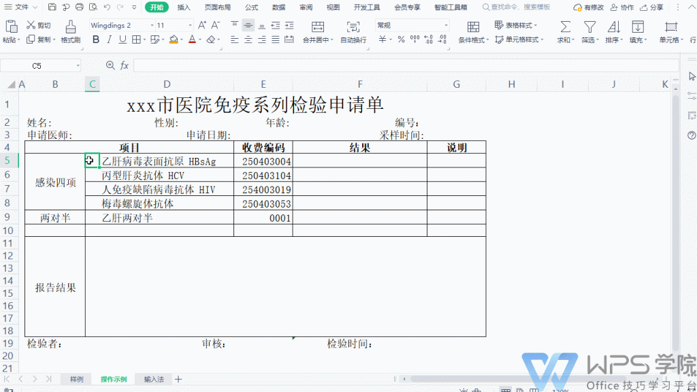
Task: Toggle Underline formatting
Action: [x=123, y=39]
